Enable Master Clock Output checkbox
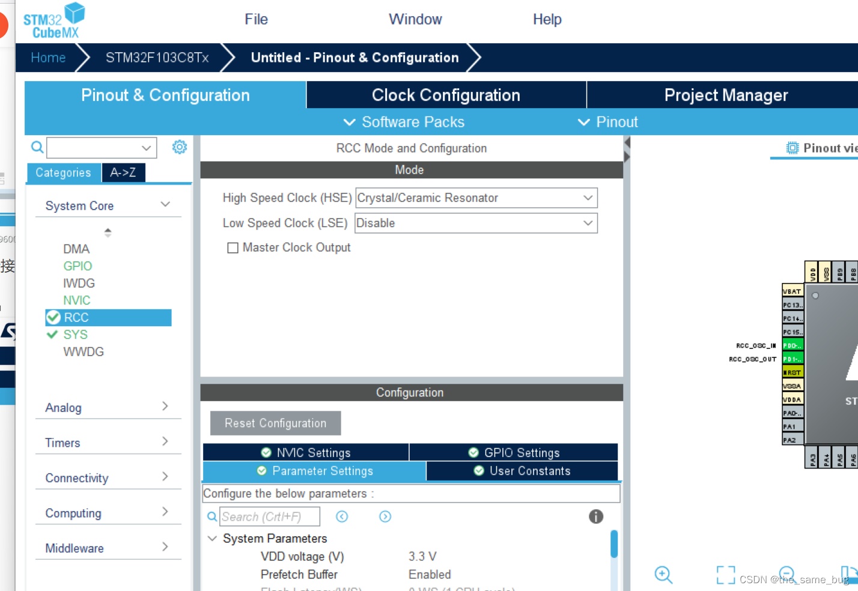 coord(233,247)
